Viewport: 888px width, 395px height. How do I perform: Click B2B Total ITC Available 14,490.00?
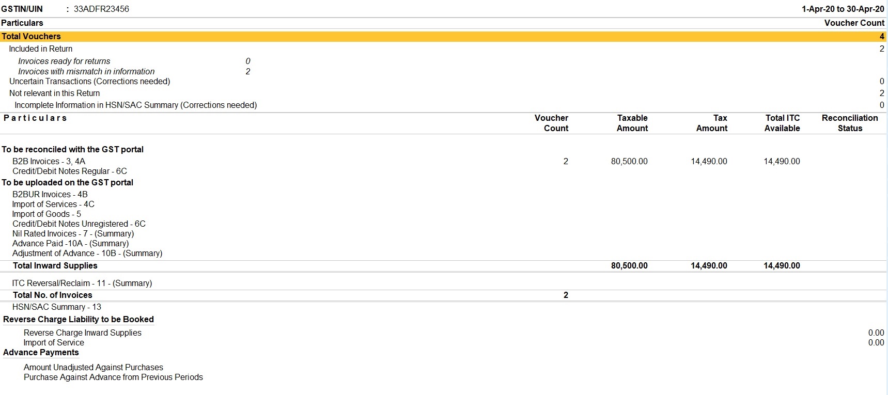(x=782, y=161)
